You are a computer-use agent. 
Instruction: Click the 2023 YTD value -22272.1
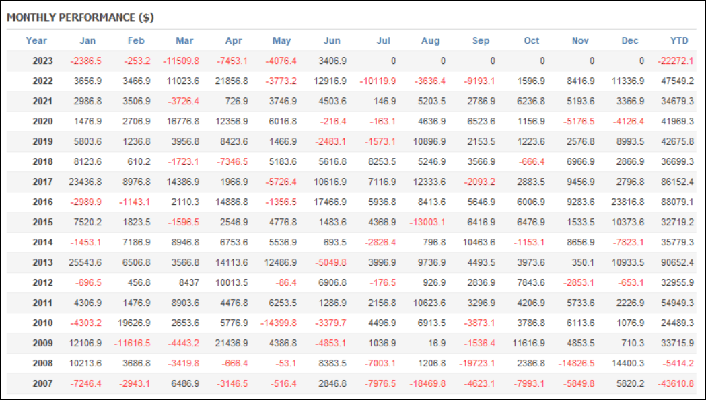[676, 61]
